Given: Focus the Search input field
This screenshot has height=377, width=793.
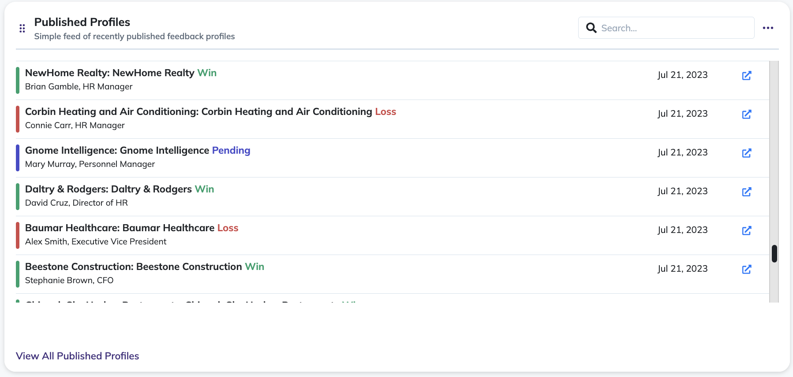Looking at the screenshot, I should tap(666, 28).
